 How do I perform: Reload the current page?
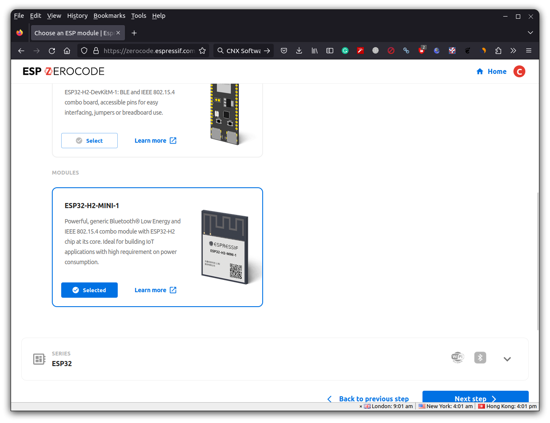(x=52, y=51)
